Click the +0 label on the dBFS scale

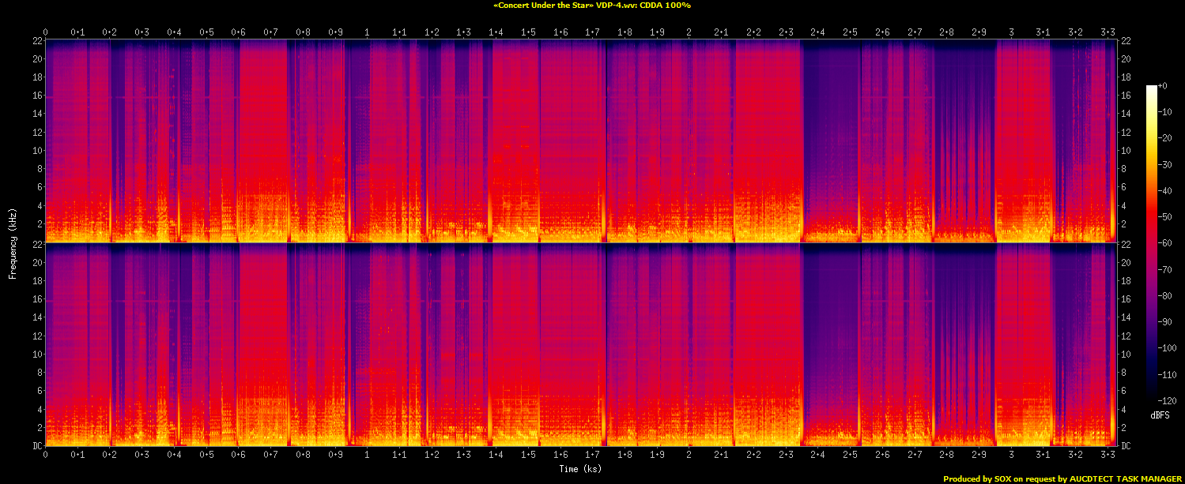click(1162, 85)
